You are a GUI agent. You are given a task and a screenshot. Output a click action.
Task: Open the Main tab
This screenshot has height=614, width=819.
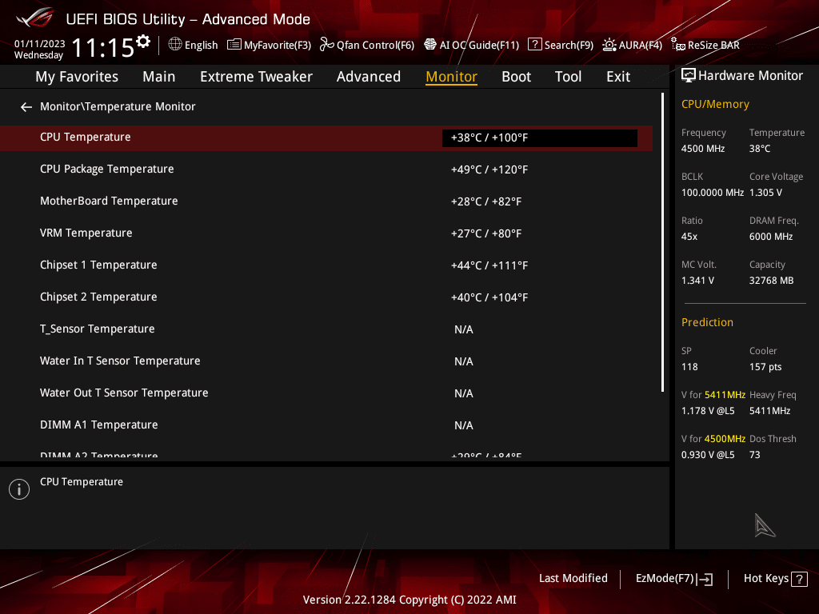pyautogui.click(x=159, y=77)
